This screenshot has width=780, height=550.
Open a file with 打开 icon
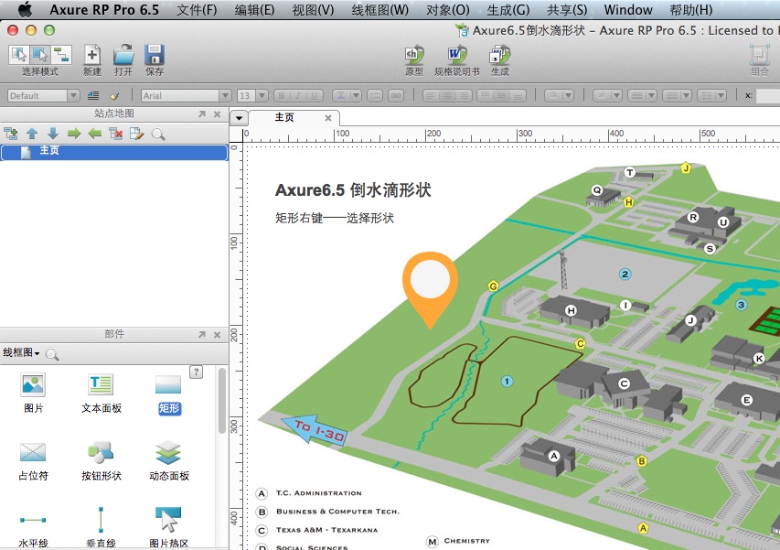point(123,59)
